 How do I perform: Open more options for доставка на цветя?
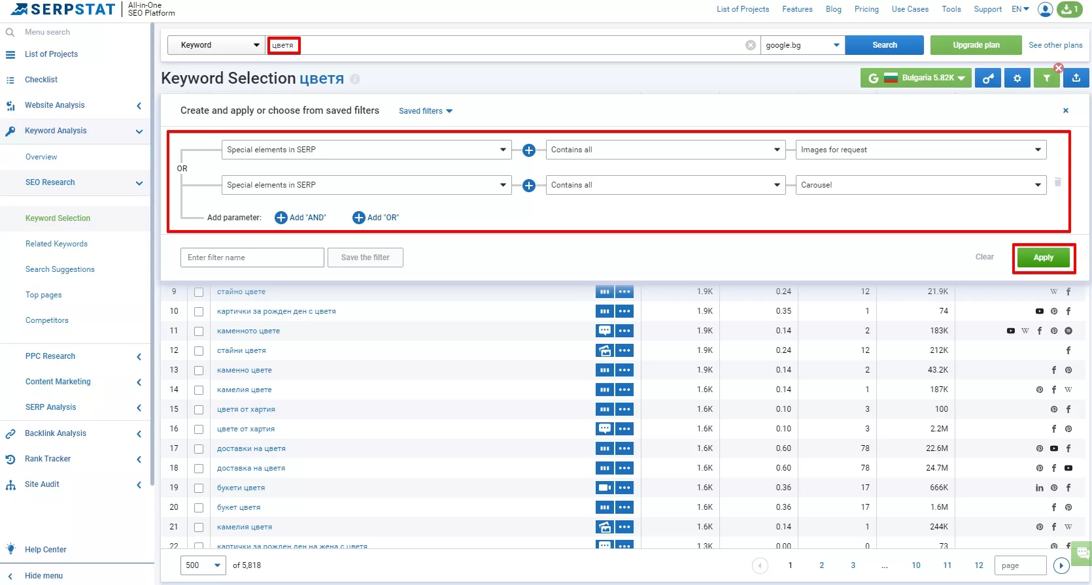tap(624, 468)
